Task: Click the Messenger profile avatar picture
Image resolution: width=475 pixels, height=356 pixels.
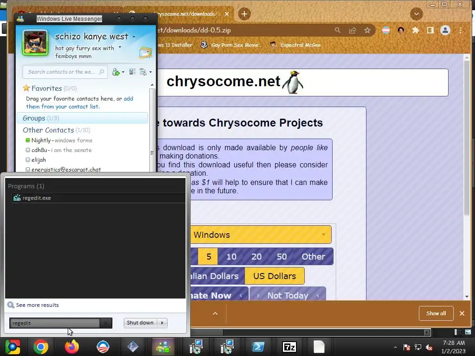Action: point(35,43)
